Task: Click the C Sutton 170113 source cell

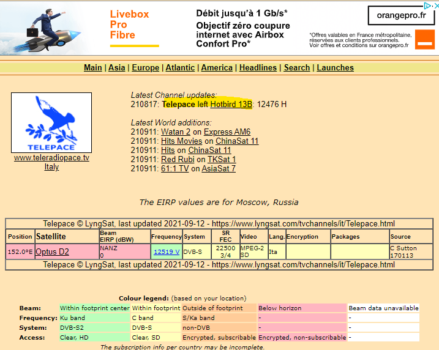Action: coord(411,252)
